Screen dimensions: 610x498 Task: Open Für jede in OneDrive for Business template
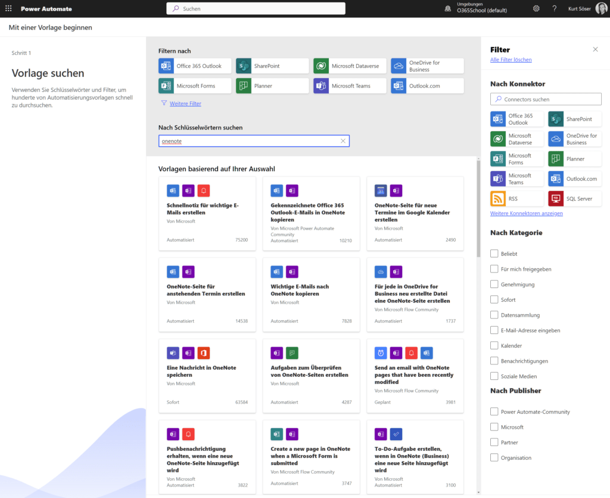point(415,295)
